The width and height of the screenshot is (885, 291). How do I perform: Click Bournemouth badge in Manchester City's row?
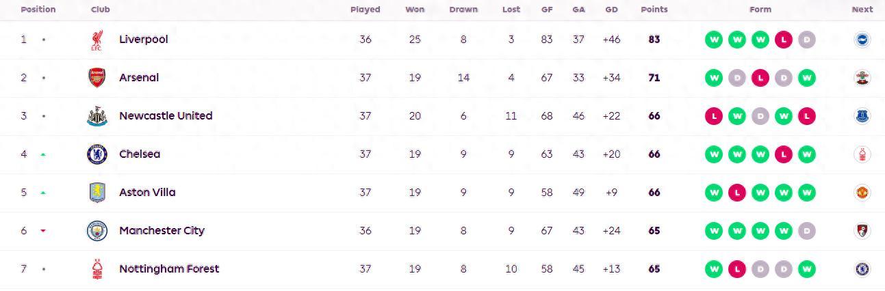862,231
